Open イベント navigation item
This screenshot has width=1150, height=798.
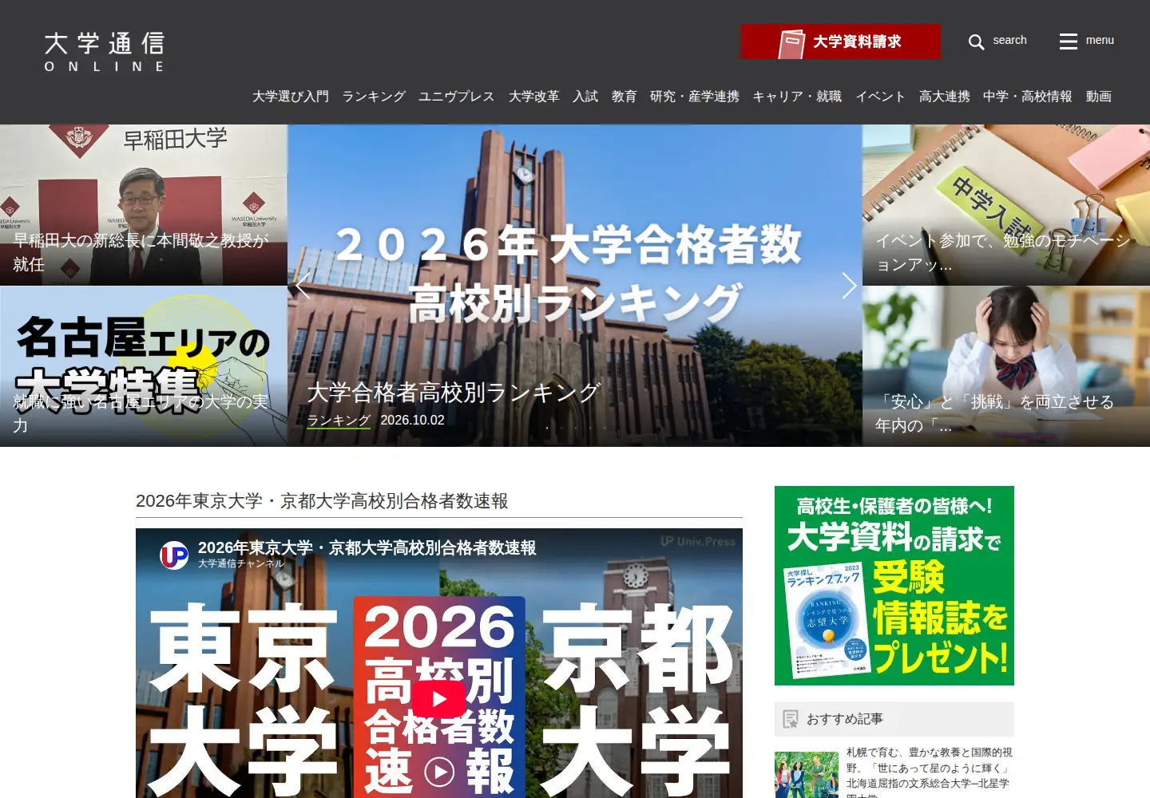881,97
